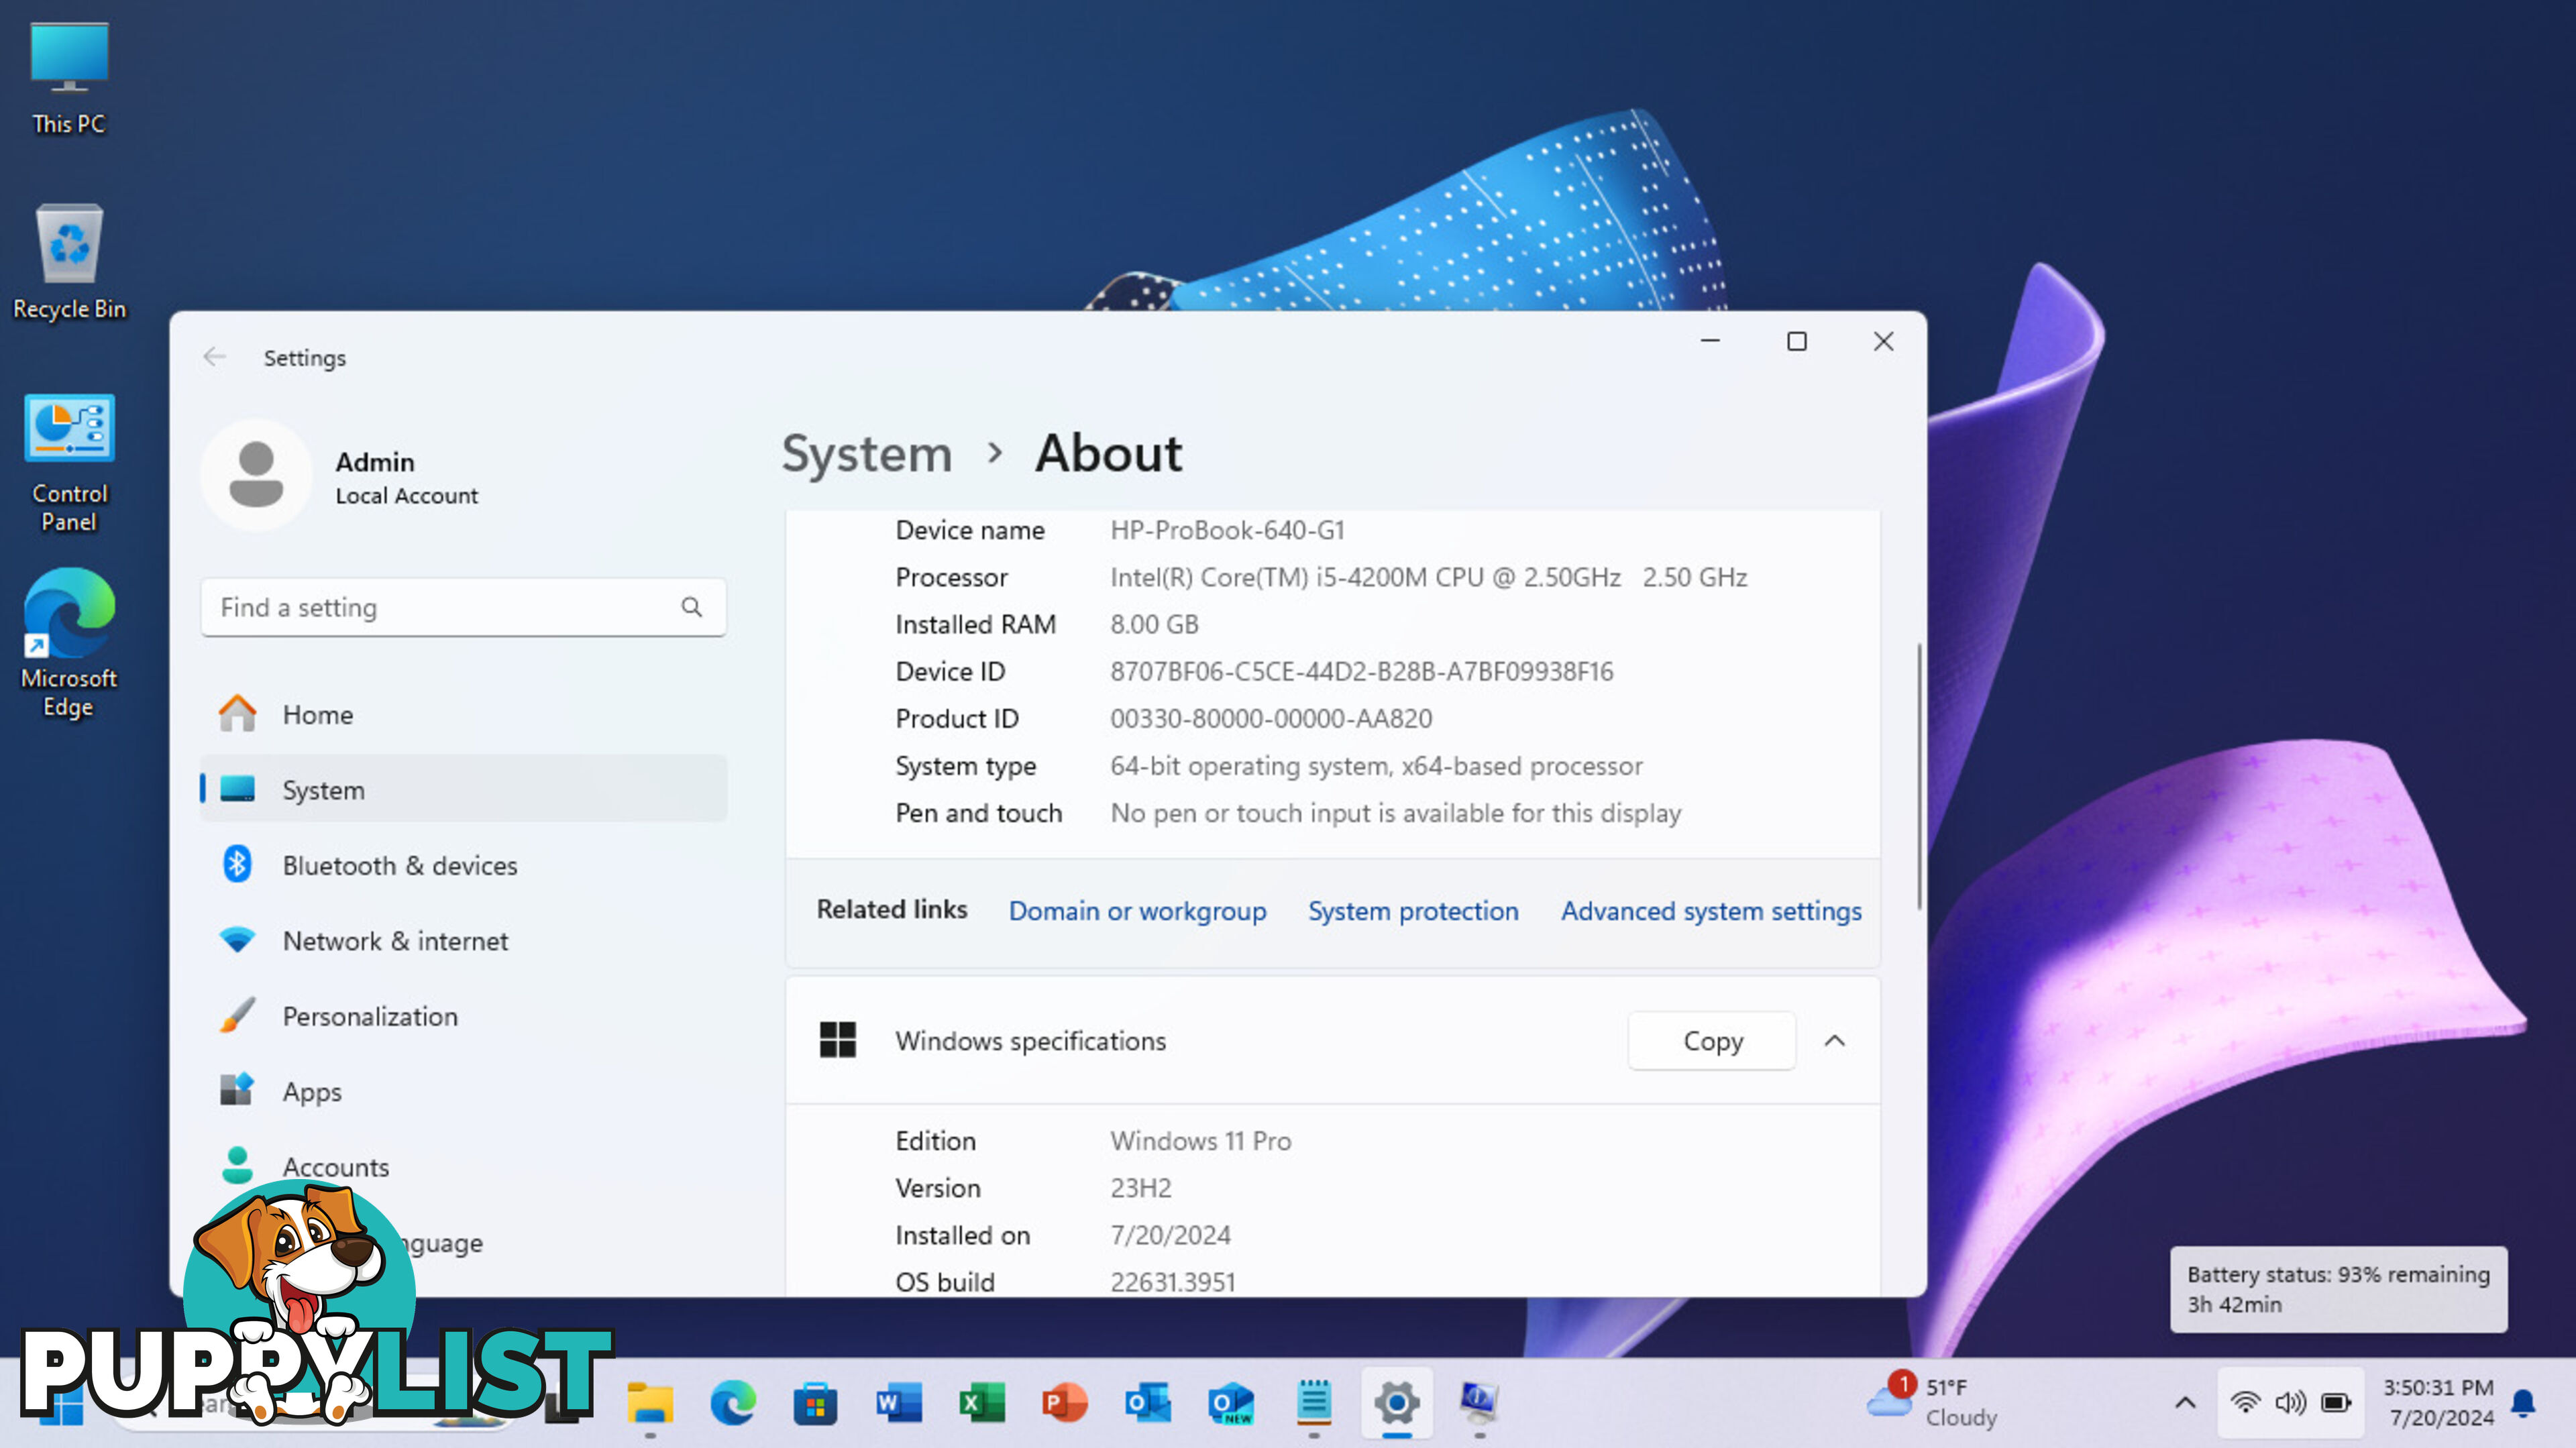Open Bluetooth & devices settings

(x=463, y=865)
